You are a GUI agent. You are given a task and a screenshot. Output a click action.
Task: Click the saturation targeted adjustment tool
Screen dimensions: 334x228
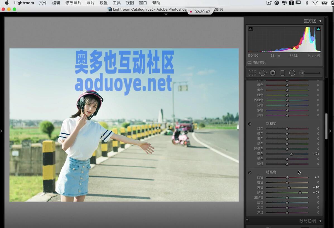coord(250,124)
